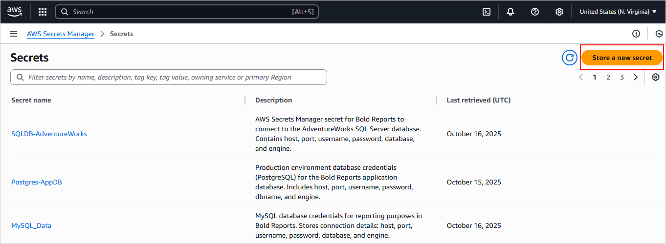666x244 pixels.
Task: Open the AWS services grid menu
Action: point(43,12)
